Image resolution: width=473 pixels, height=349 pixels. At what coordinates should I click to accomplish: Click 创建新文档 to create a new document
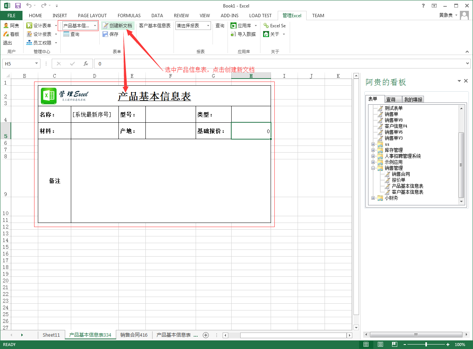[x=118, y=25]
